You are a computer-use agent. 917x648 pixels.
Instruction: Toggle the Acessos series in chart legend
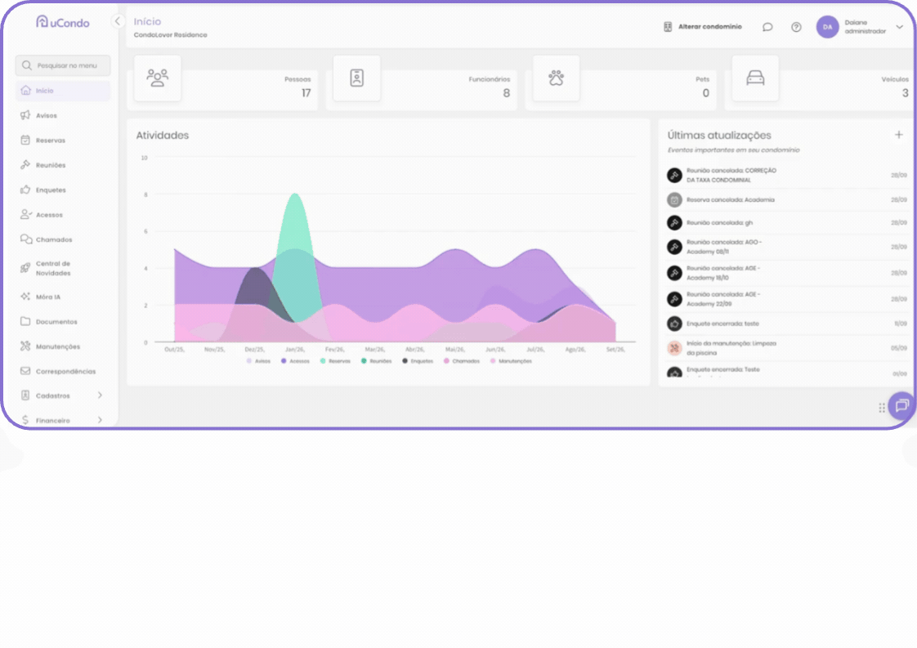pos(295,361)
